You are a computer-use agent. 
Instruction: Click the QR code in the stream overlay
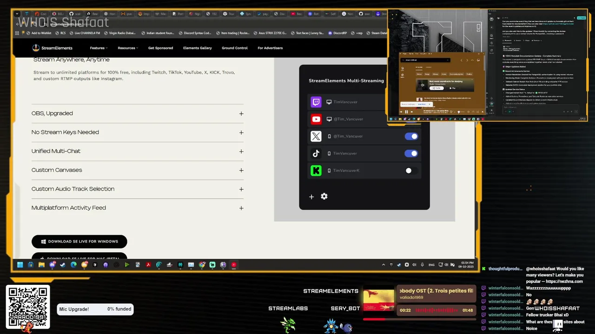[28, 308]
